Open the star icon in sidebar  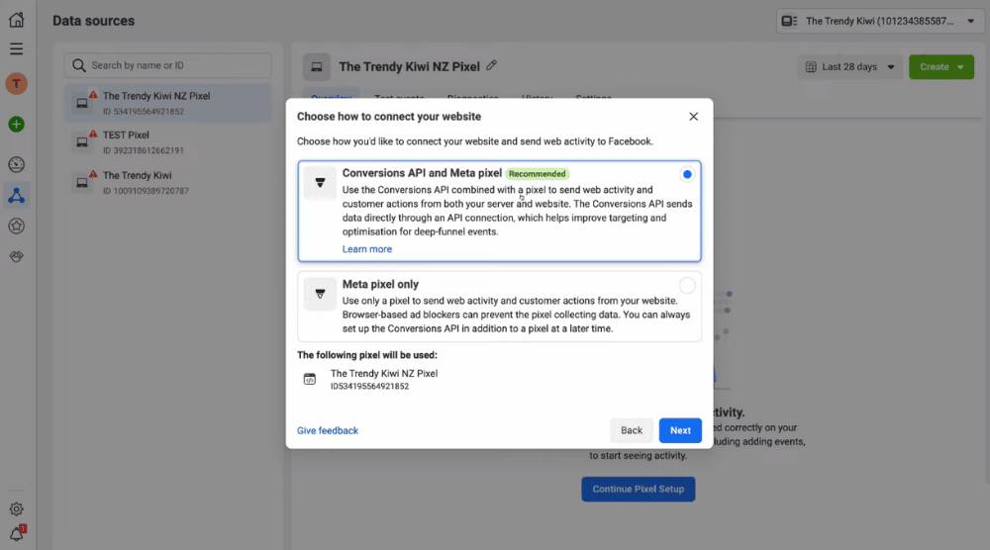(17, 226)
